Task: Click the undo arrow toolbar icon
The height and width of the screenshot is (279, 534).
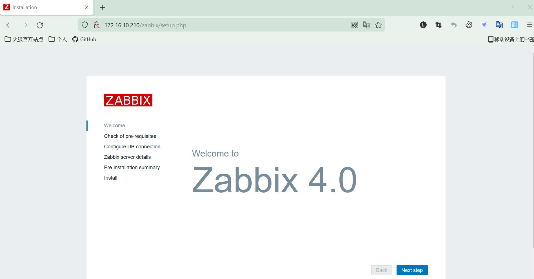Action: pos(454,25)
